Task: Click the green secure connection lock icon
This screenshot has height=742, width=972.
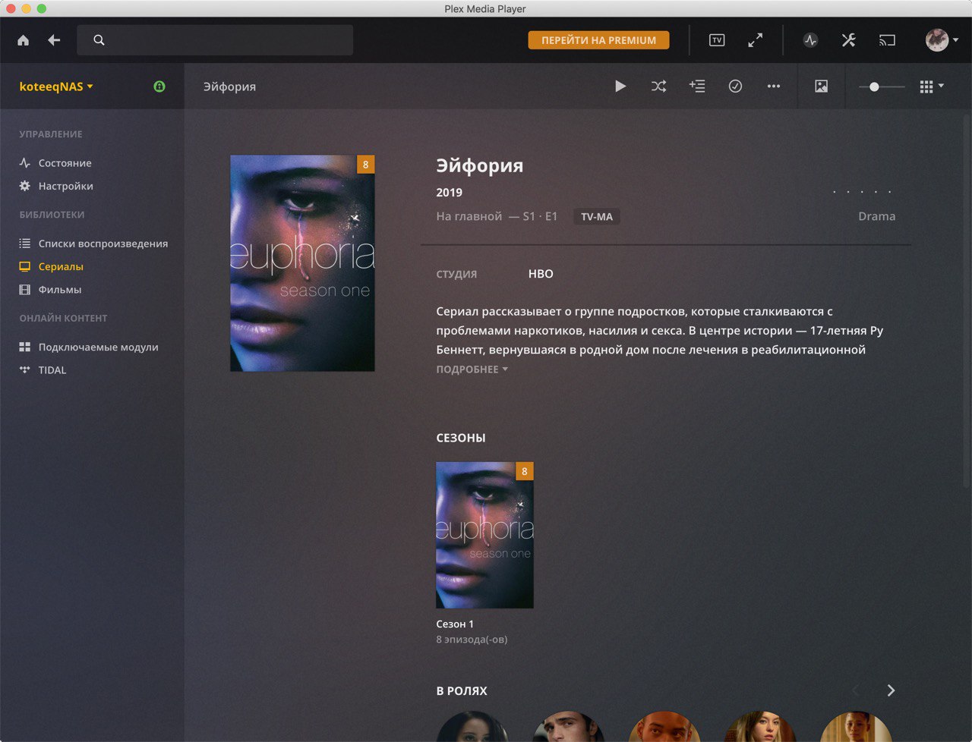Action: tap(159, 86)
